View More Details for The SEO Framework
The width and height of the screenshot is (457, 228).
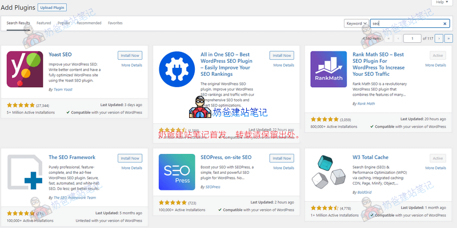tap(132, 168)
